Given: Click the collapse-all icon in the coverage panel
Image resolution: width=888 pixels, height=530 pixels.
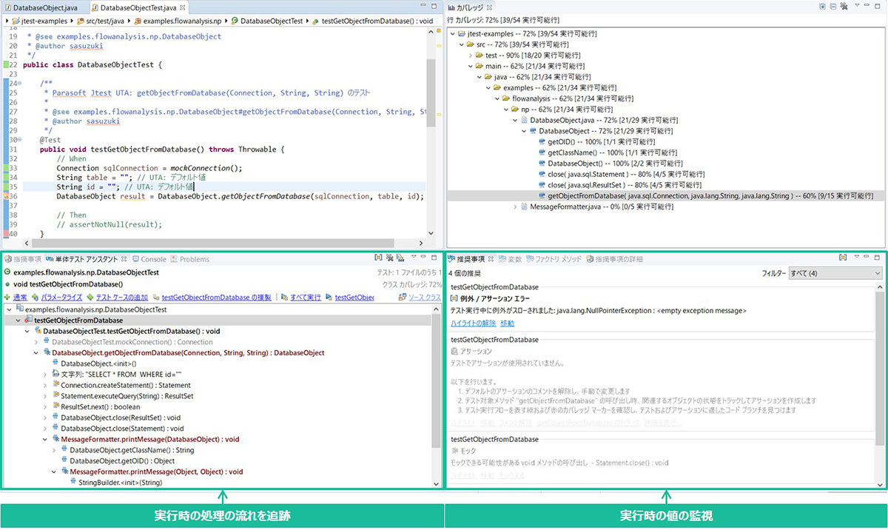Looking at the screenshot, I should coord(834,6).
